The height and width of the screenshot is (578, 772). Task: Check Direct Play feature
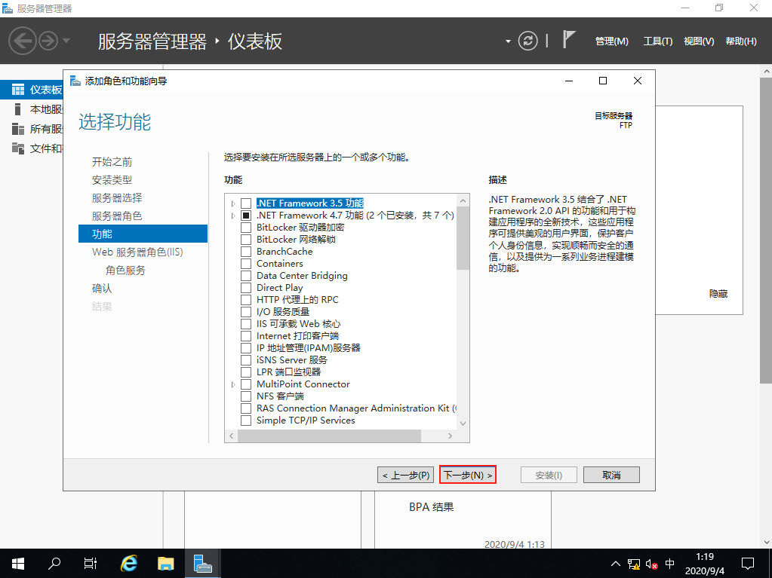point(246,288)
